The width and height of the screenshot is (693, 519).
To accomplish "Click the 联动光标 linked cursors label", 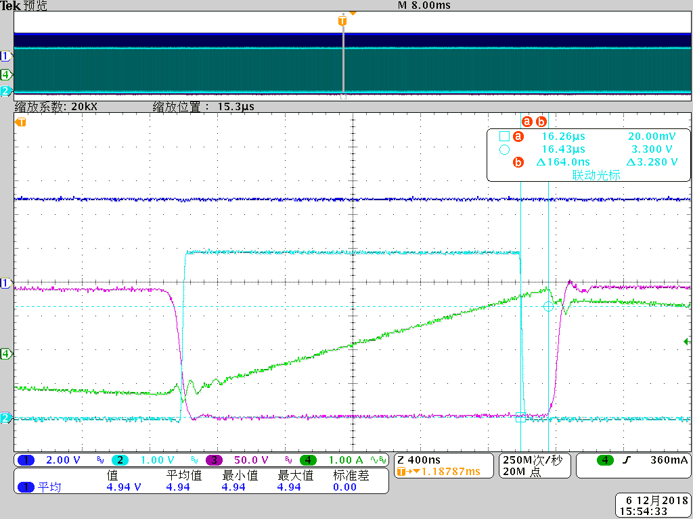I will 596,175.
